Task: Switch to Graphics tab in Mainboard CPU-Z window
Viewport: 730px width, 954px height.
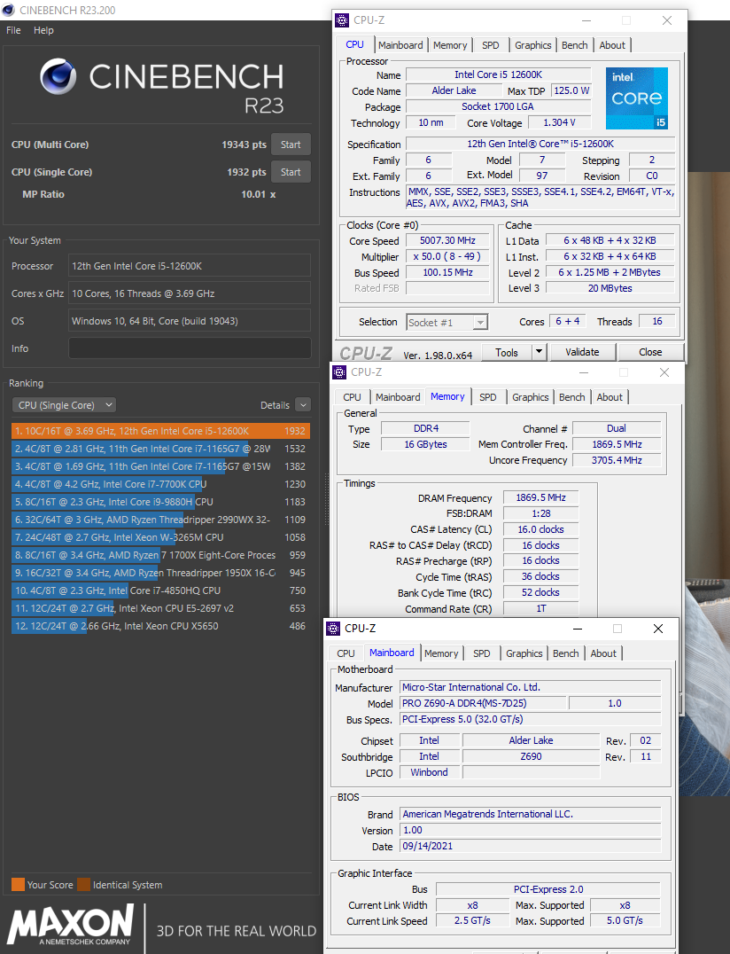Action: click(524, 653)
